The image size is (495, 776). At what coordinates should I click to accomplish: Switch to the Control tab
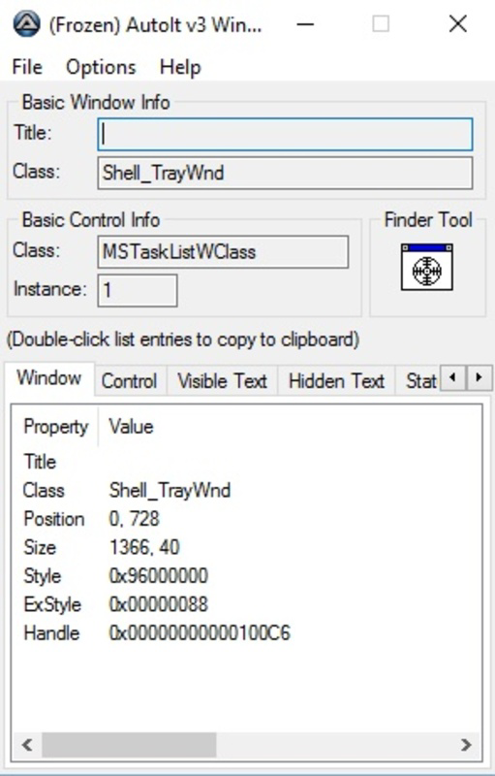[x=130, y=381]
